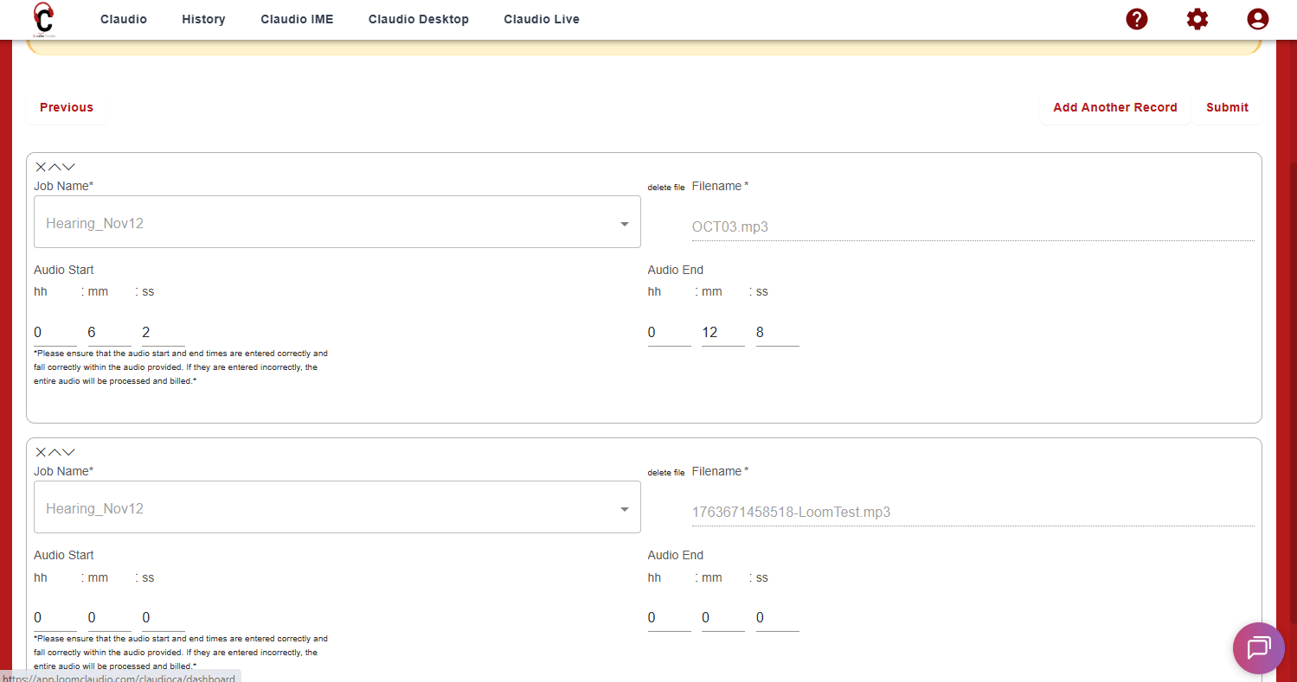Viewport: 1297px width, 682px height.
Task: Open the Claudio Desktop menu item
Action: coord(418,19)
